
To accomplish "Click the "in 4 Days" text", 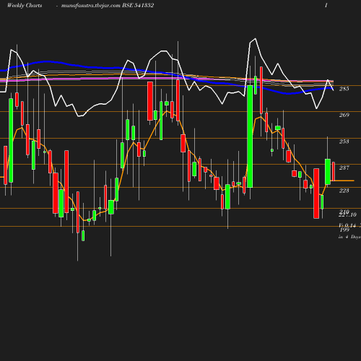I will click(x=349, y=237).
